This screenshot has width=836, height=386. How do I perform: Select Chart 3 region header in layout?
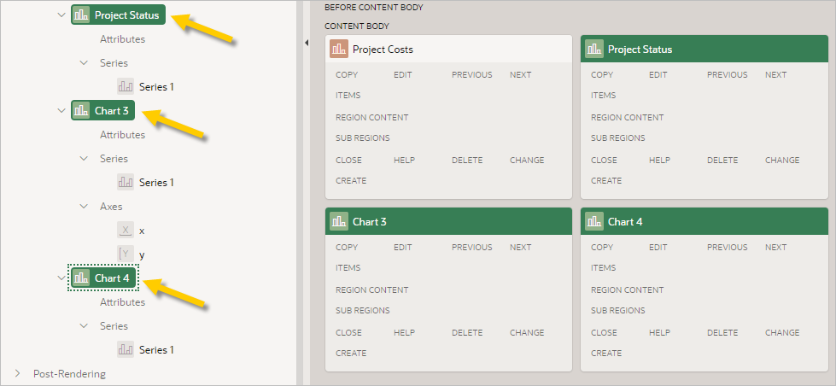pyautogui.click(x=448, y=222)
